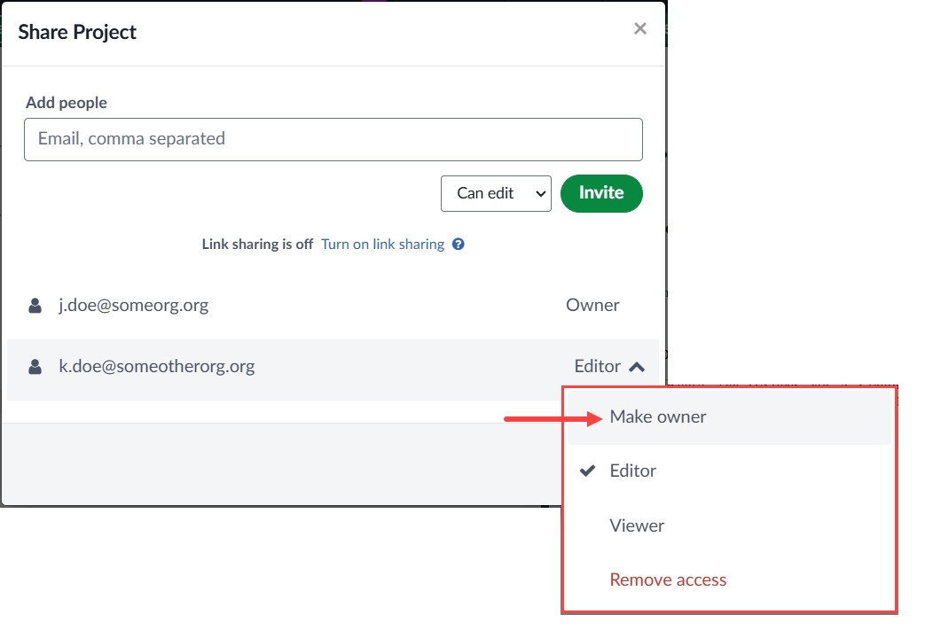Select the Viewer role option
Image resolution: width=933 pixels, height=638 pixels.
coord(637,526)
